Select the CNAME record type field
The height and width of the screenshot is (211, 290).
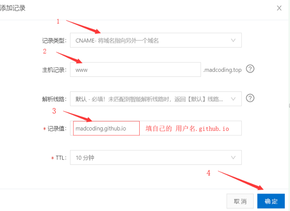point(156,40)
